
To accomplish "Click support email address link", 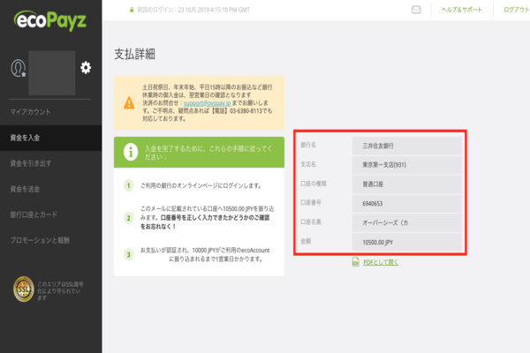I will click(208, 103).
